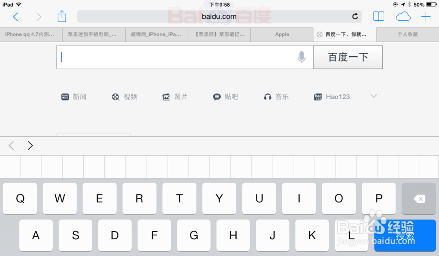
Task: Switch to the 【苹果网】苹果笔记 tab
Action: tap(219, 35)
